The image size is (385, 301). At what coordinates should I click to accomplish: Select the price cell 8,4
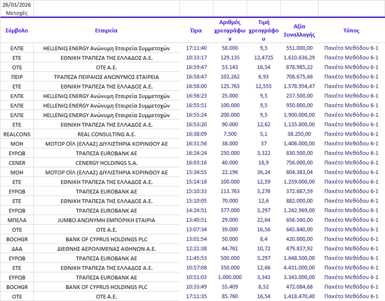tap(263, 240)
